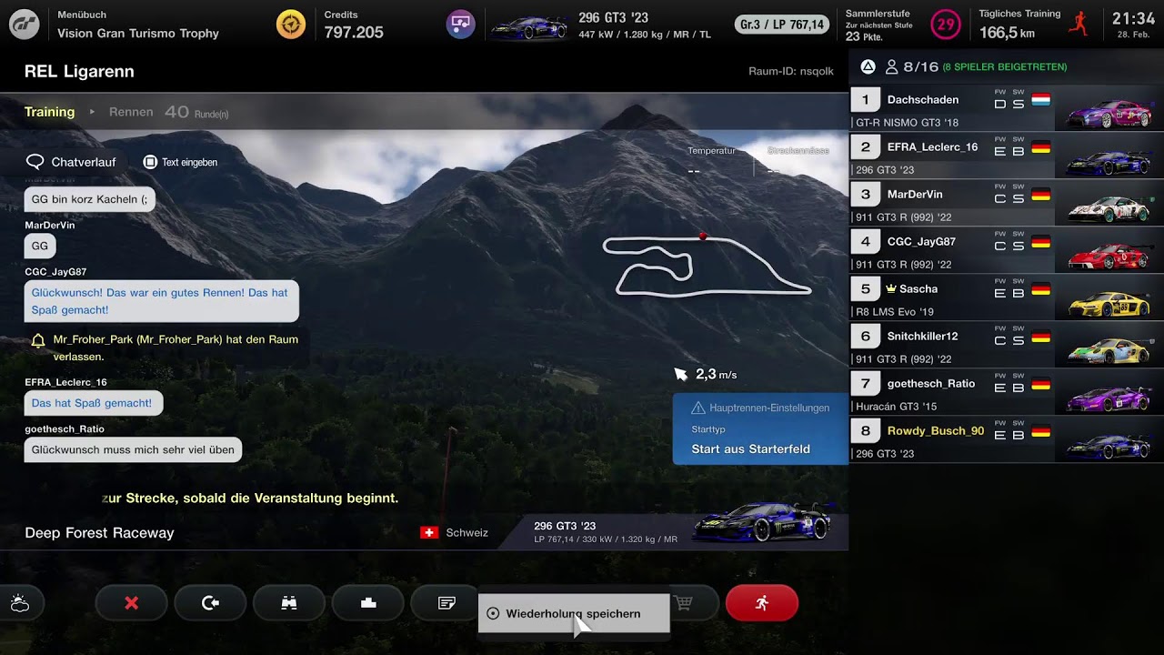This screenshot has height=655, width=1164.
Task: Click message 'Glückwunsch muss mich sehr viel üben'
Action: coord(133,449)
